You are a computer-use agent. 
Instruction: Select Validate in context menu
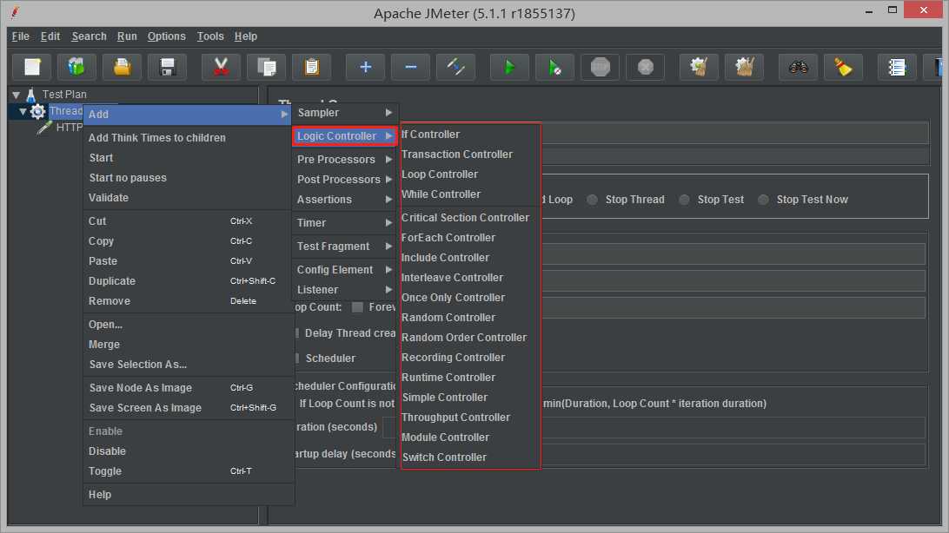[188, 198]
